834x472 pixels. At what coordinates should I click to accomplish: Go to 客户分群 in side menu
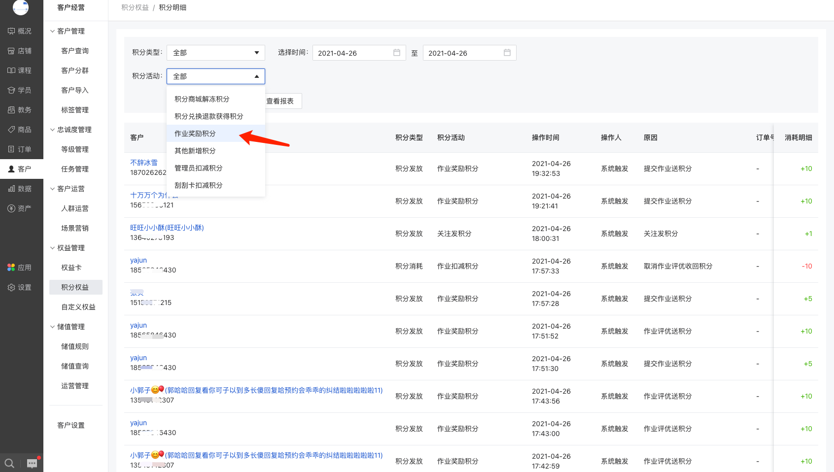coord(75,70)
